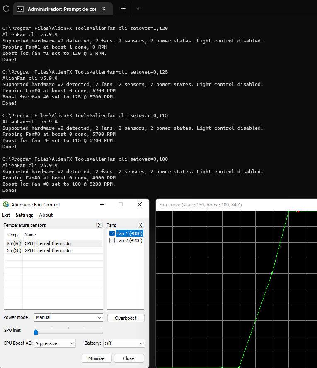Click X button beside Fans label
Viewport: 317px width, 368px height.
pos(140,225)
